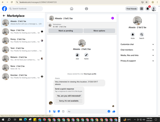Screen dimensions: 160x122
Task: Click the Search conversation magnifier icon
Action: pyautogui.click(x=141, y=34)
